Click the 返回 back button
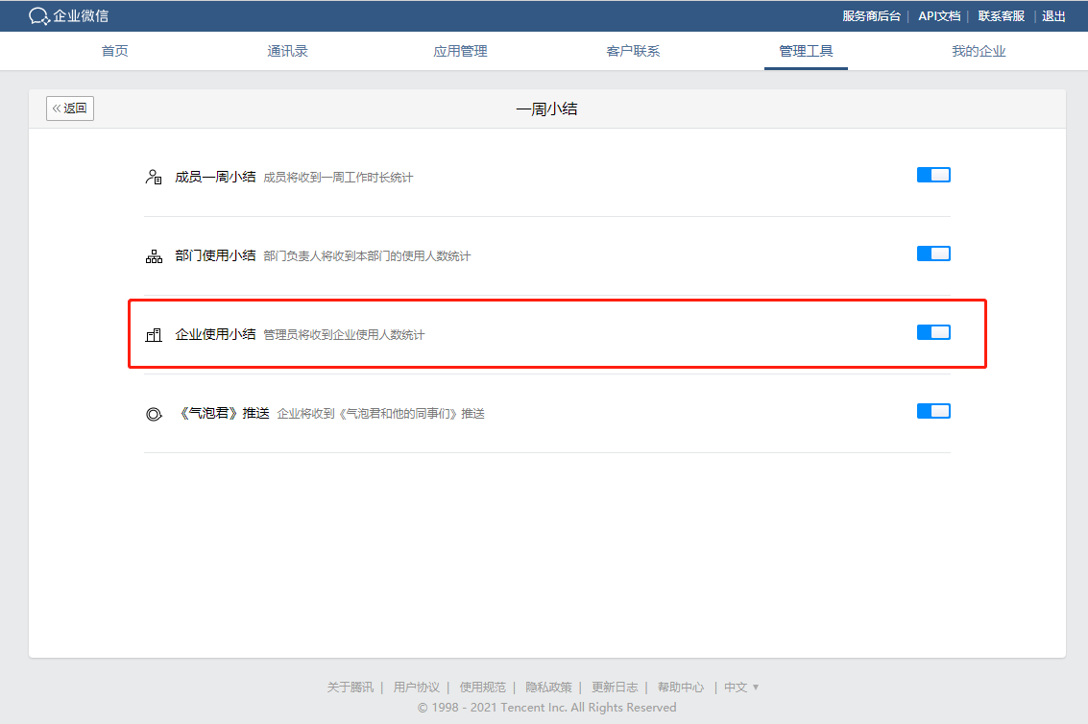1088x724 pixels. [70, 109]
